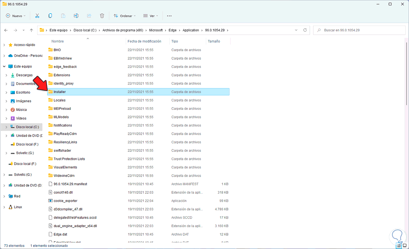Expand Descargas tree node
Image resolution: width=409 pixels, height=249 pixels.
pos(6,75)
